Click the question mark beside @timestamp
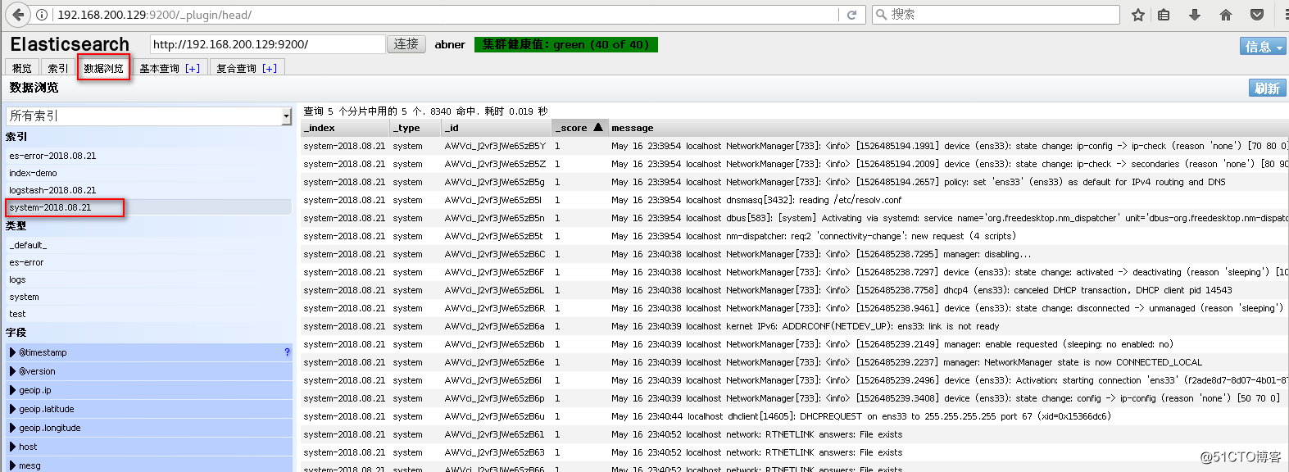The image size is (1289, 472). (287, 352)
